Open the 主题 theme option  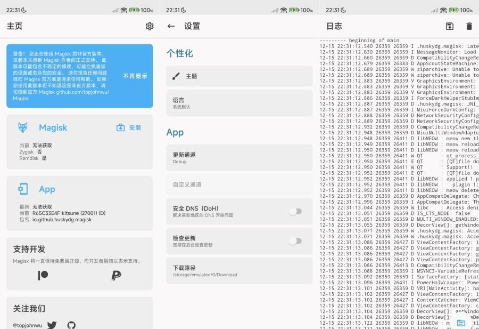[239, 76]
